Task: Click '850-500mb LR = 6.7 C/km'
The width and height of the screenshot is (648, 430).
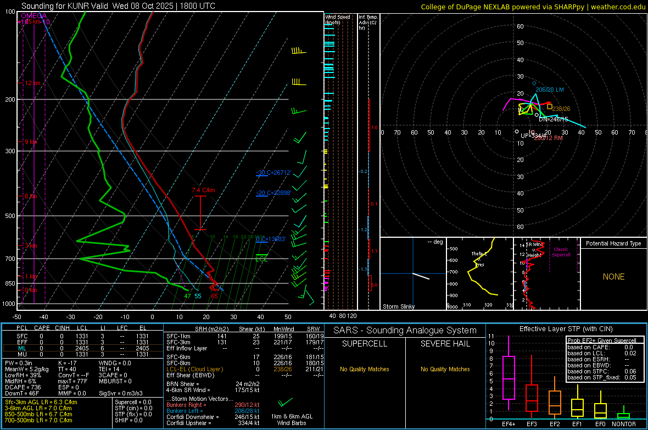Action: click(x=38, y=414)
